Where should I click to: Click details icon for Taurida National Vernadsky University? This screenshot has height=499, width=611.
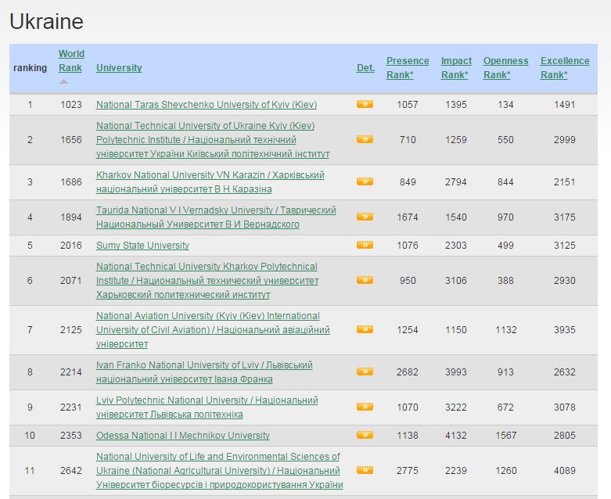tap(365, 217)
